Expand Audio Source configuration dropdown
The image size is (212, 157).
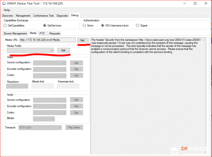coord(50,100)
